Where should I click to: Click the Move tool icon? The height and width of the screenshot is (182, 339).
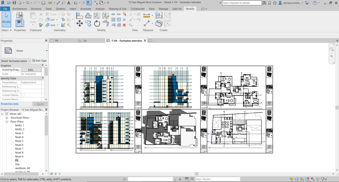(x=79, y=23)
